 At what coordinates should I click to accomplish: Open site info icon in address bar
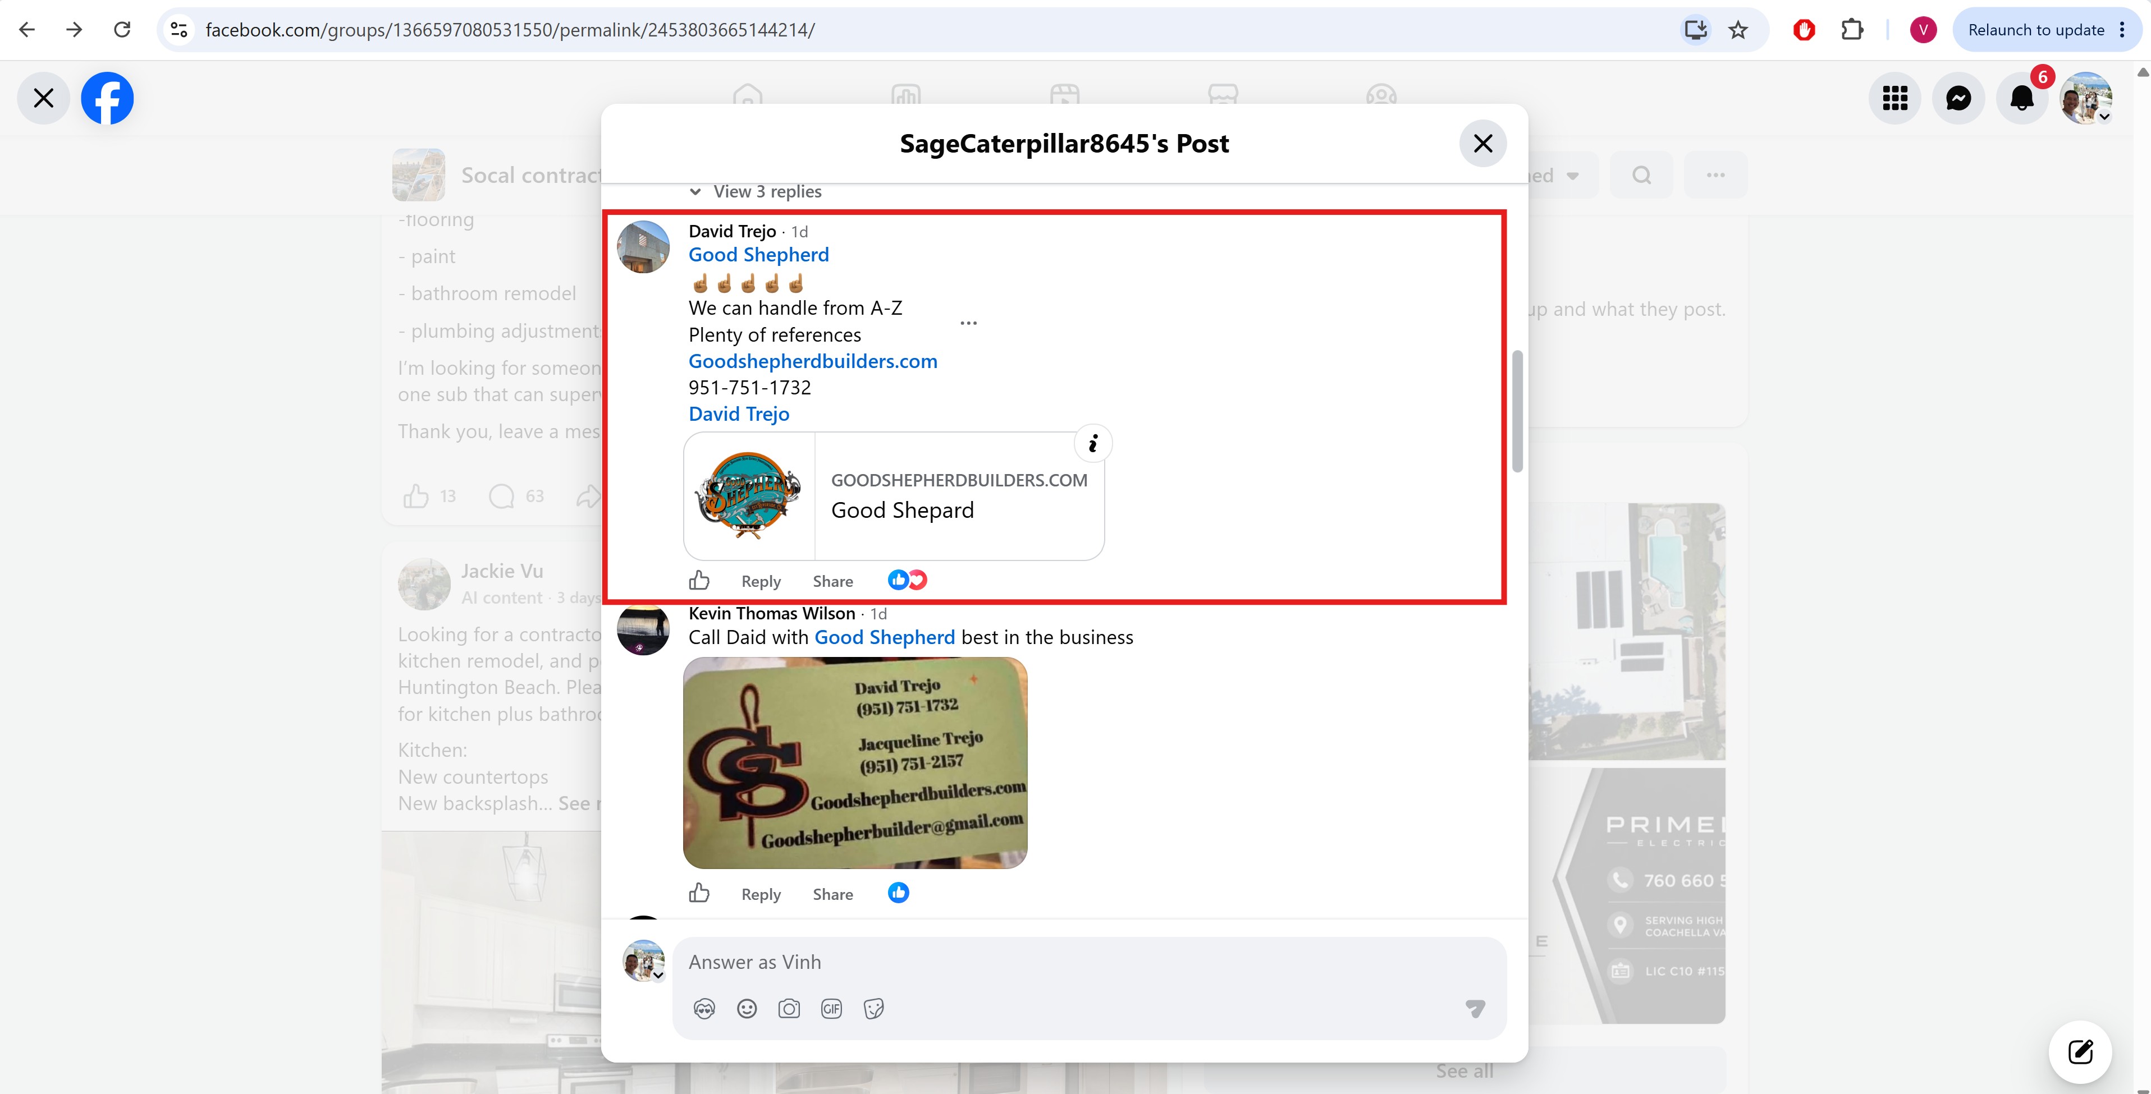tap(179, 30)
